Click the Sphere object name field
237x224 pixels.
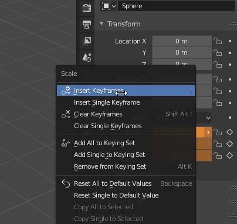(x=177, y=6)
